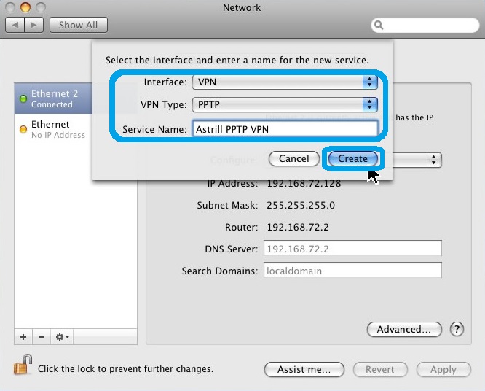The height and width of the screenshot is (391, 485).
Task: Click the Subnet Mask value 255.255.255.0
Action: (x=301, y=205)
